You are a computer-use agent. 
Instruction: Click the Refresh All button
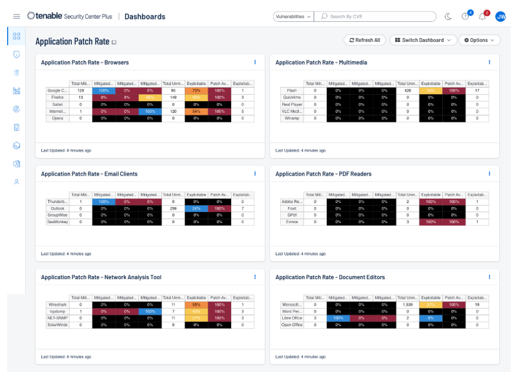click(x=365, y=40)
